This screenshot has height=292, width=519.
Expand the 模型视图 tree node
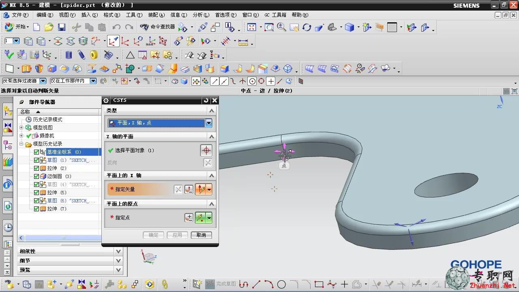point(21,128)
